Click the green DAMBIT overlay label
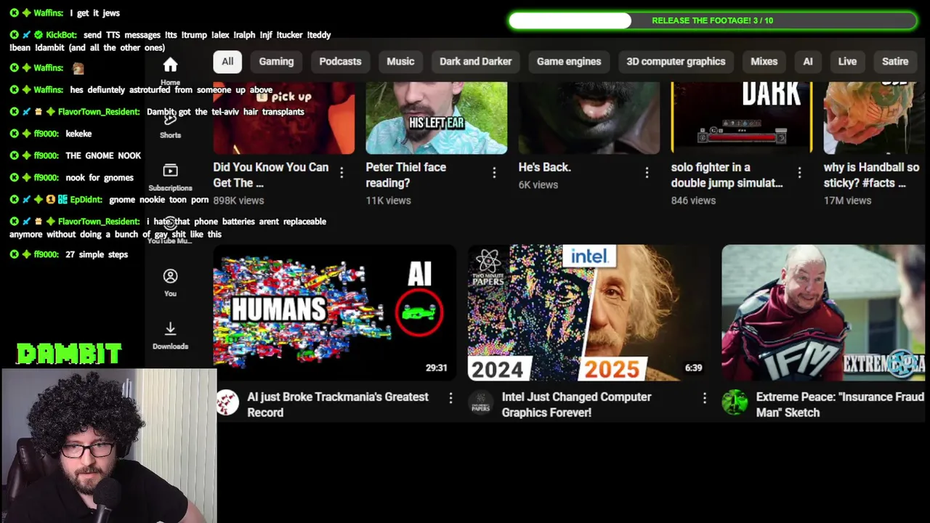This screenshot has height=523, width=930. pos(69,354)
